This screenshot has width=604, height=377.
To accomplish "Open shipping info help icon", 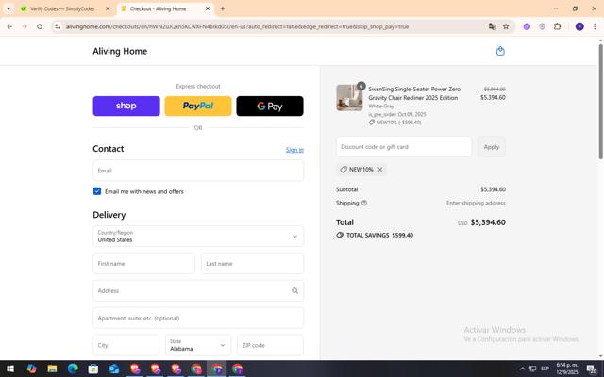I will (x=364, y=203).
